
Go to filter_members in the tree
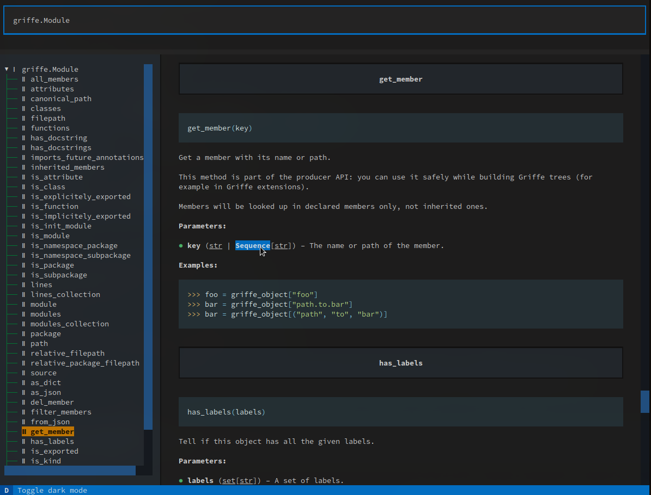pyautogui.click(x=60, y=412)
